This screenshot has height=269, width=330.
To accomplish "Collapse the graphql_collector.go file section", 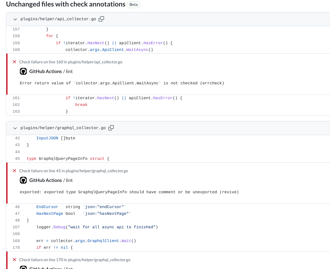I will tap(15, 128).
